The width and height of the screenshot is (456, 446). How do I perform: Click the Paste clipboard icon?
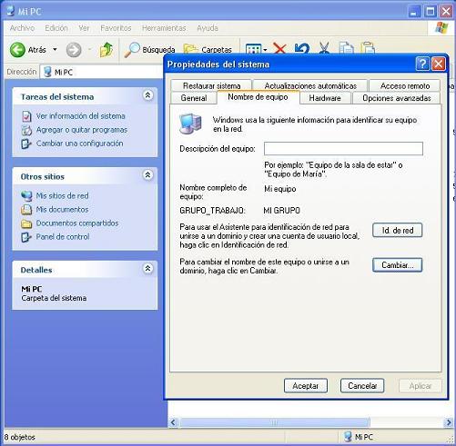[368, 48]
